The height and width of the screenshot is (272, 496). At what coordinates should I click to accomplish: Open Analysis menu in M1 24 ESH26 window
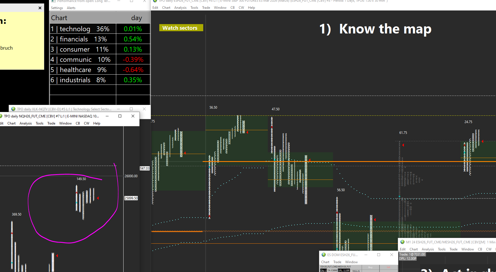428,249
